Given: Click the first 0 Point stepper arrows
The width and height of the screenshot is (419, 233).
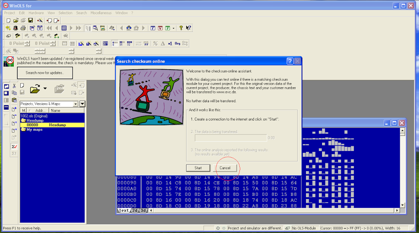Looking at the screenshot, I should click(28, 44).
